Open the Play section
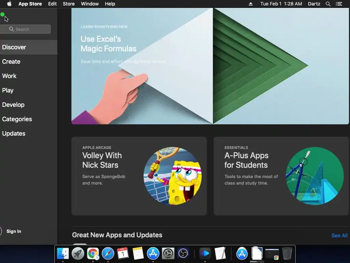Image resolution: width=350 pixels, height=263 pixels. [29, 90]
